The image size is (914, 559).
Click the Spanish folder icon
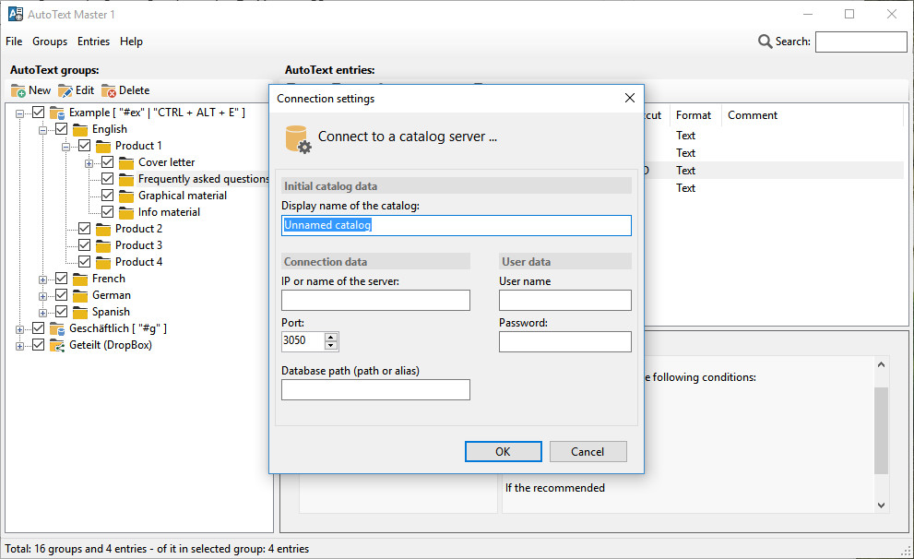80,312
